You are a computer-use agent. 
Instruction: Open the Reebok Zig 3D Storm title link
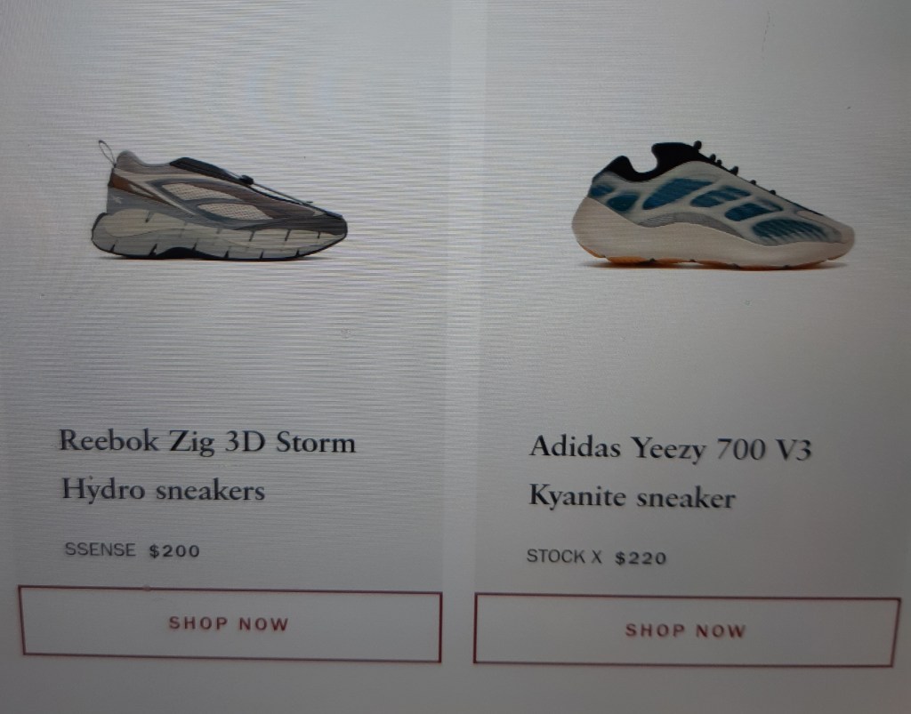click(207, 442)
